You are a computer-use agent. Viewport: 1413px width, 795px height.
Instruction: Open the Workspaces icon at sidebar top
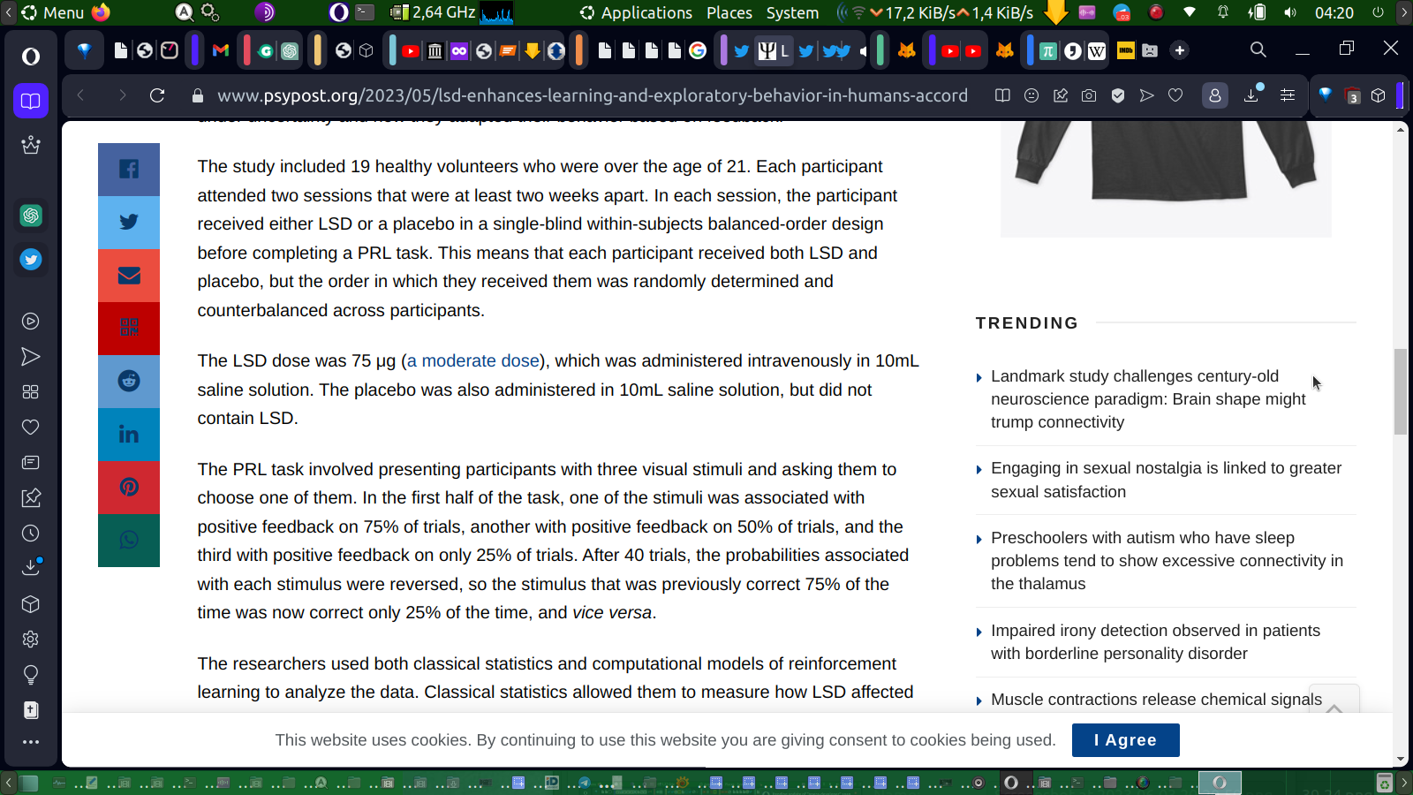[x=31, y=101]
